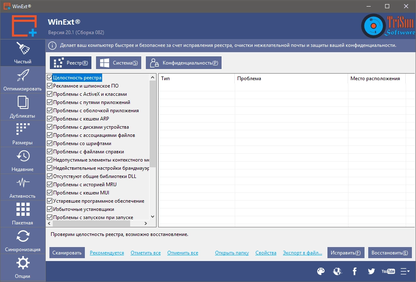
Task: Toggle Проблемы с оболочкой приложения checkbox
Action: click(49, 111)
